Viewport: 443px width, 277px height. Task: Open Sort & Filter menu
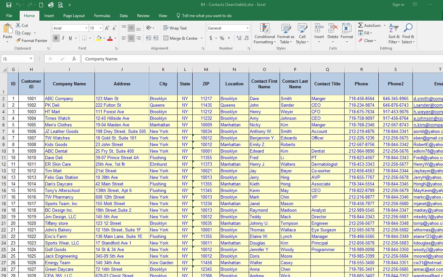[x=394, y=33]
